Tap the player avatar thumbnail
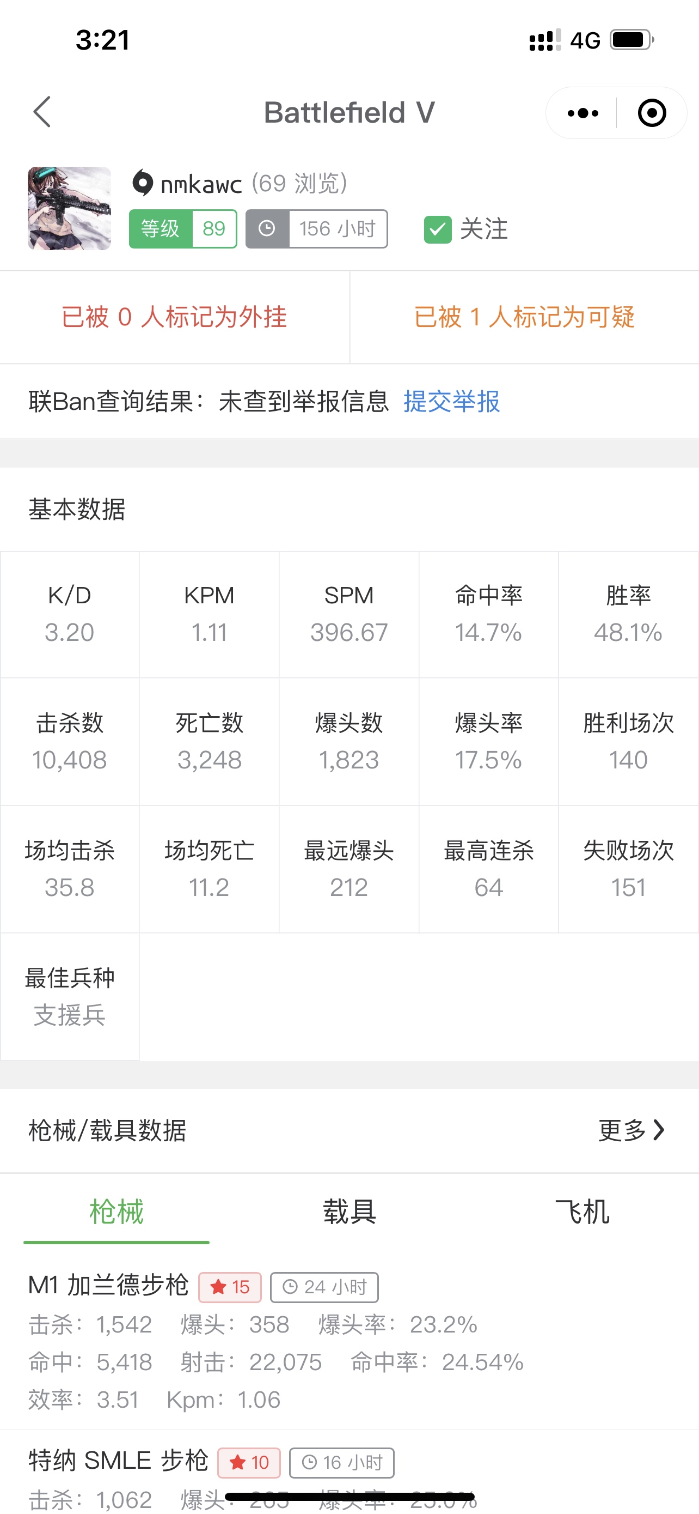 pos(69,208)
